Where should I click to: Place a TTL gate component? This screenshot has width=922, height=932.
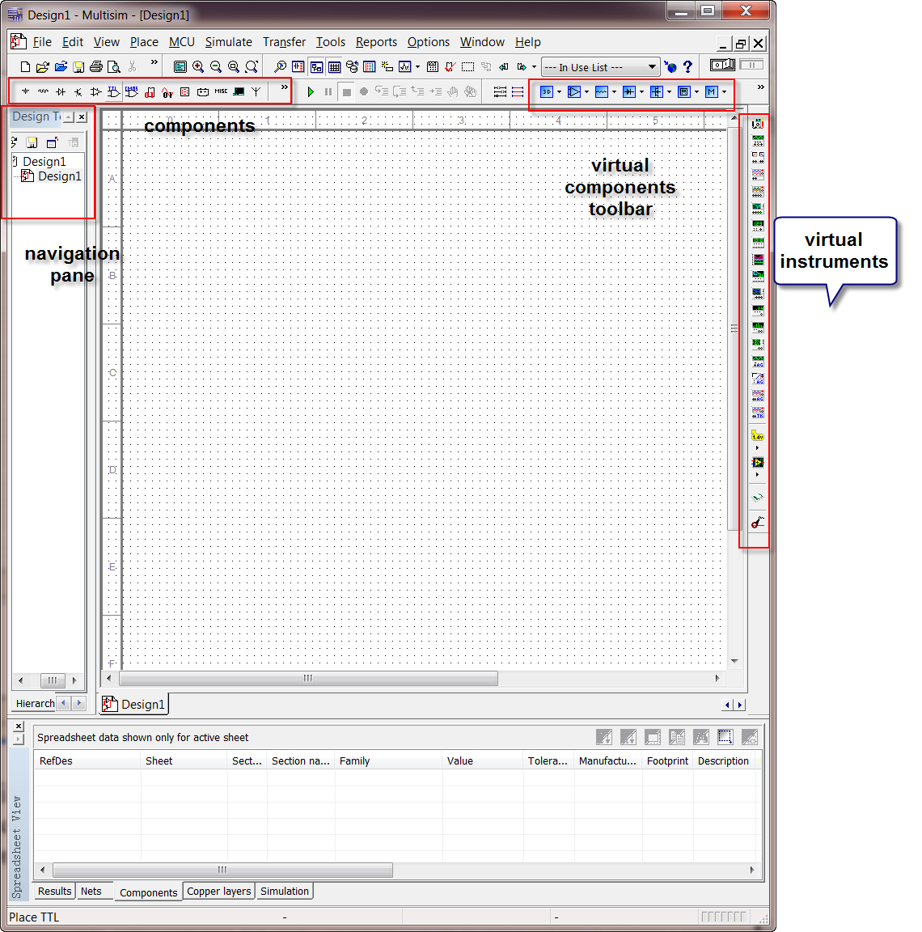113,91
